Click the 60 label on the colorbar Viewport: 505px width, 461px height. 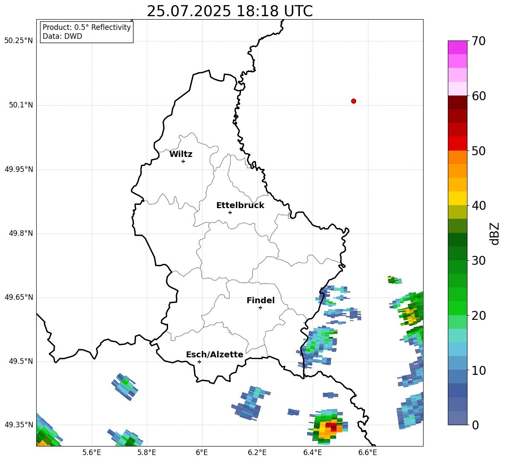click(479, 96)
